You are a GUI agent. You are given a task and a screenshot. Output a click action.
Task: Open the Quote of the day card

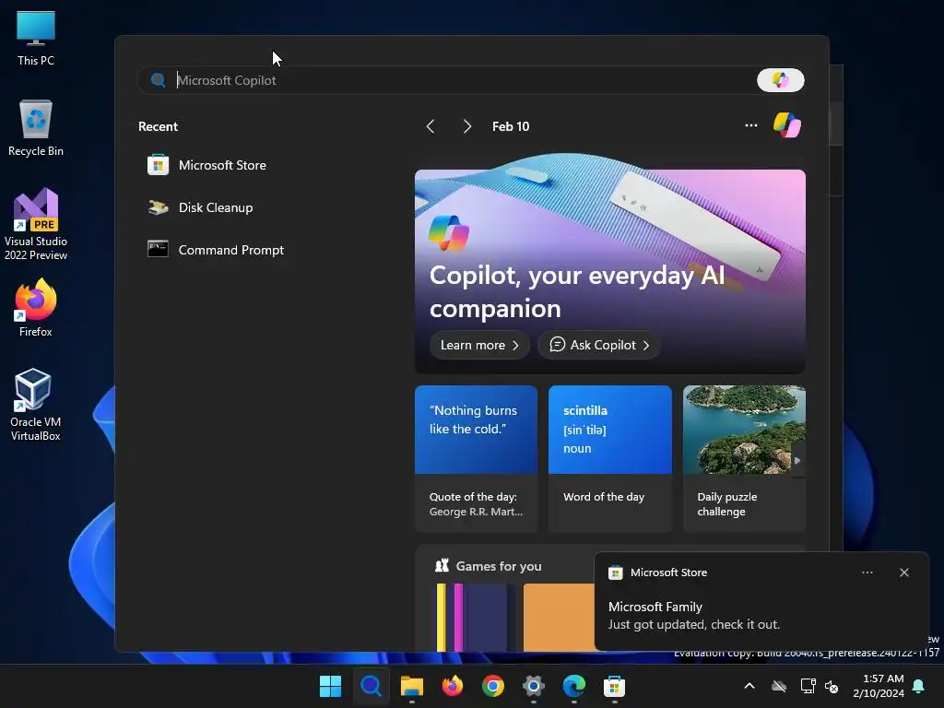[x=476, y=459]
